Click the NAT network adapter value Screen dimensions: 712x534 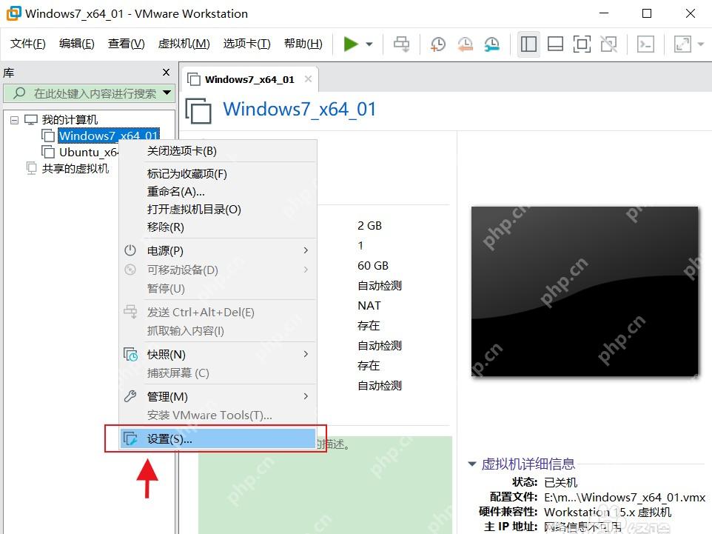point(369,306)
